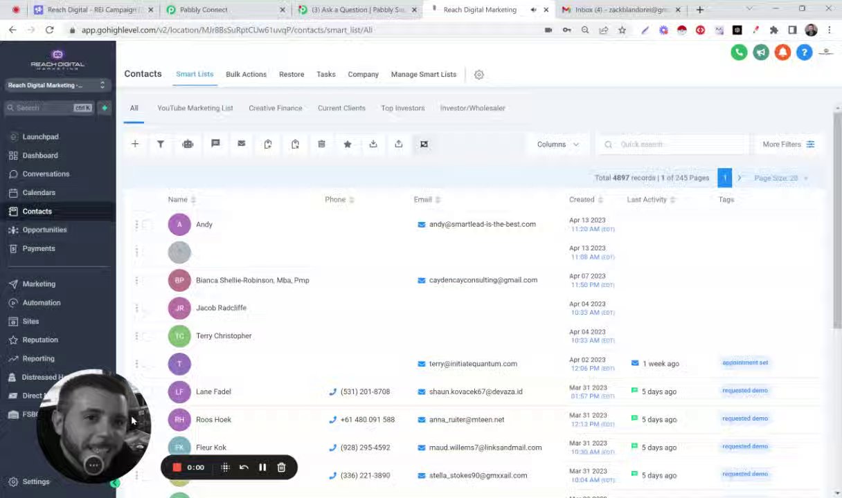This screenshot has height=498, width=842.
Task: Delete contacts with the trash icon
Action: click(321, 144)
